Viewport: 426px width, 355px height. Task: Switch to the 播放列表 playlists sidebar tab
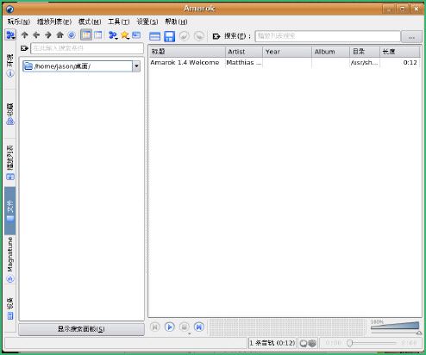[10, 163]
